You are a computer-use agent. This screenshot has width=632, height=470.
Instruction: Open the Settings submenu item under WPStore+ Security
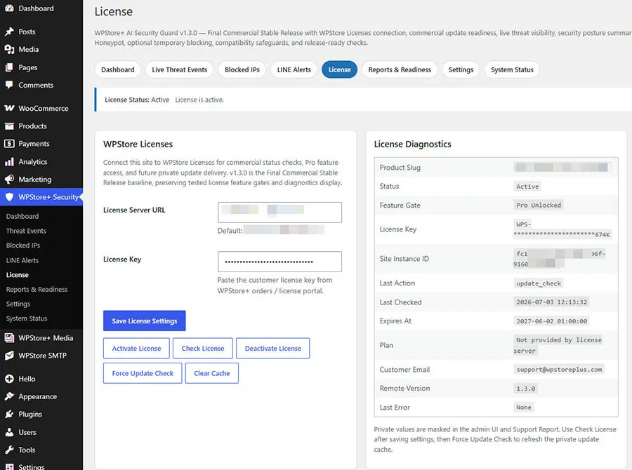point(18,304)
